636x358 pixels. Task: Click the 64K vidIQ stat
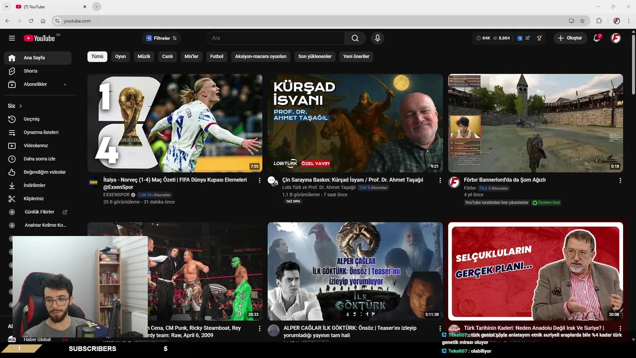coord(483,38)
